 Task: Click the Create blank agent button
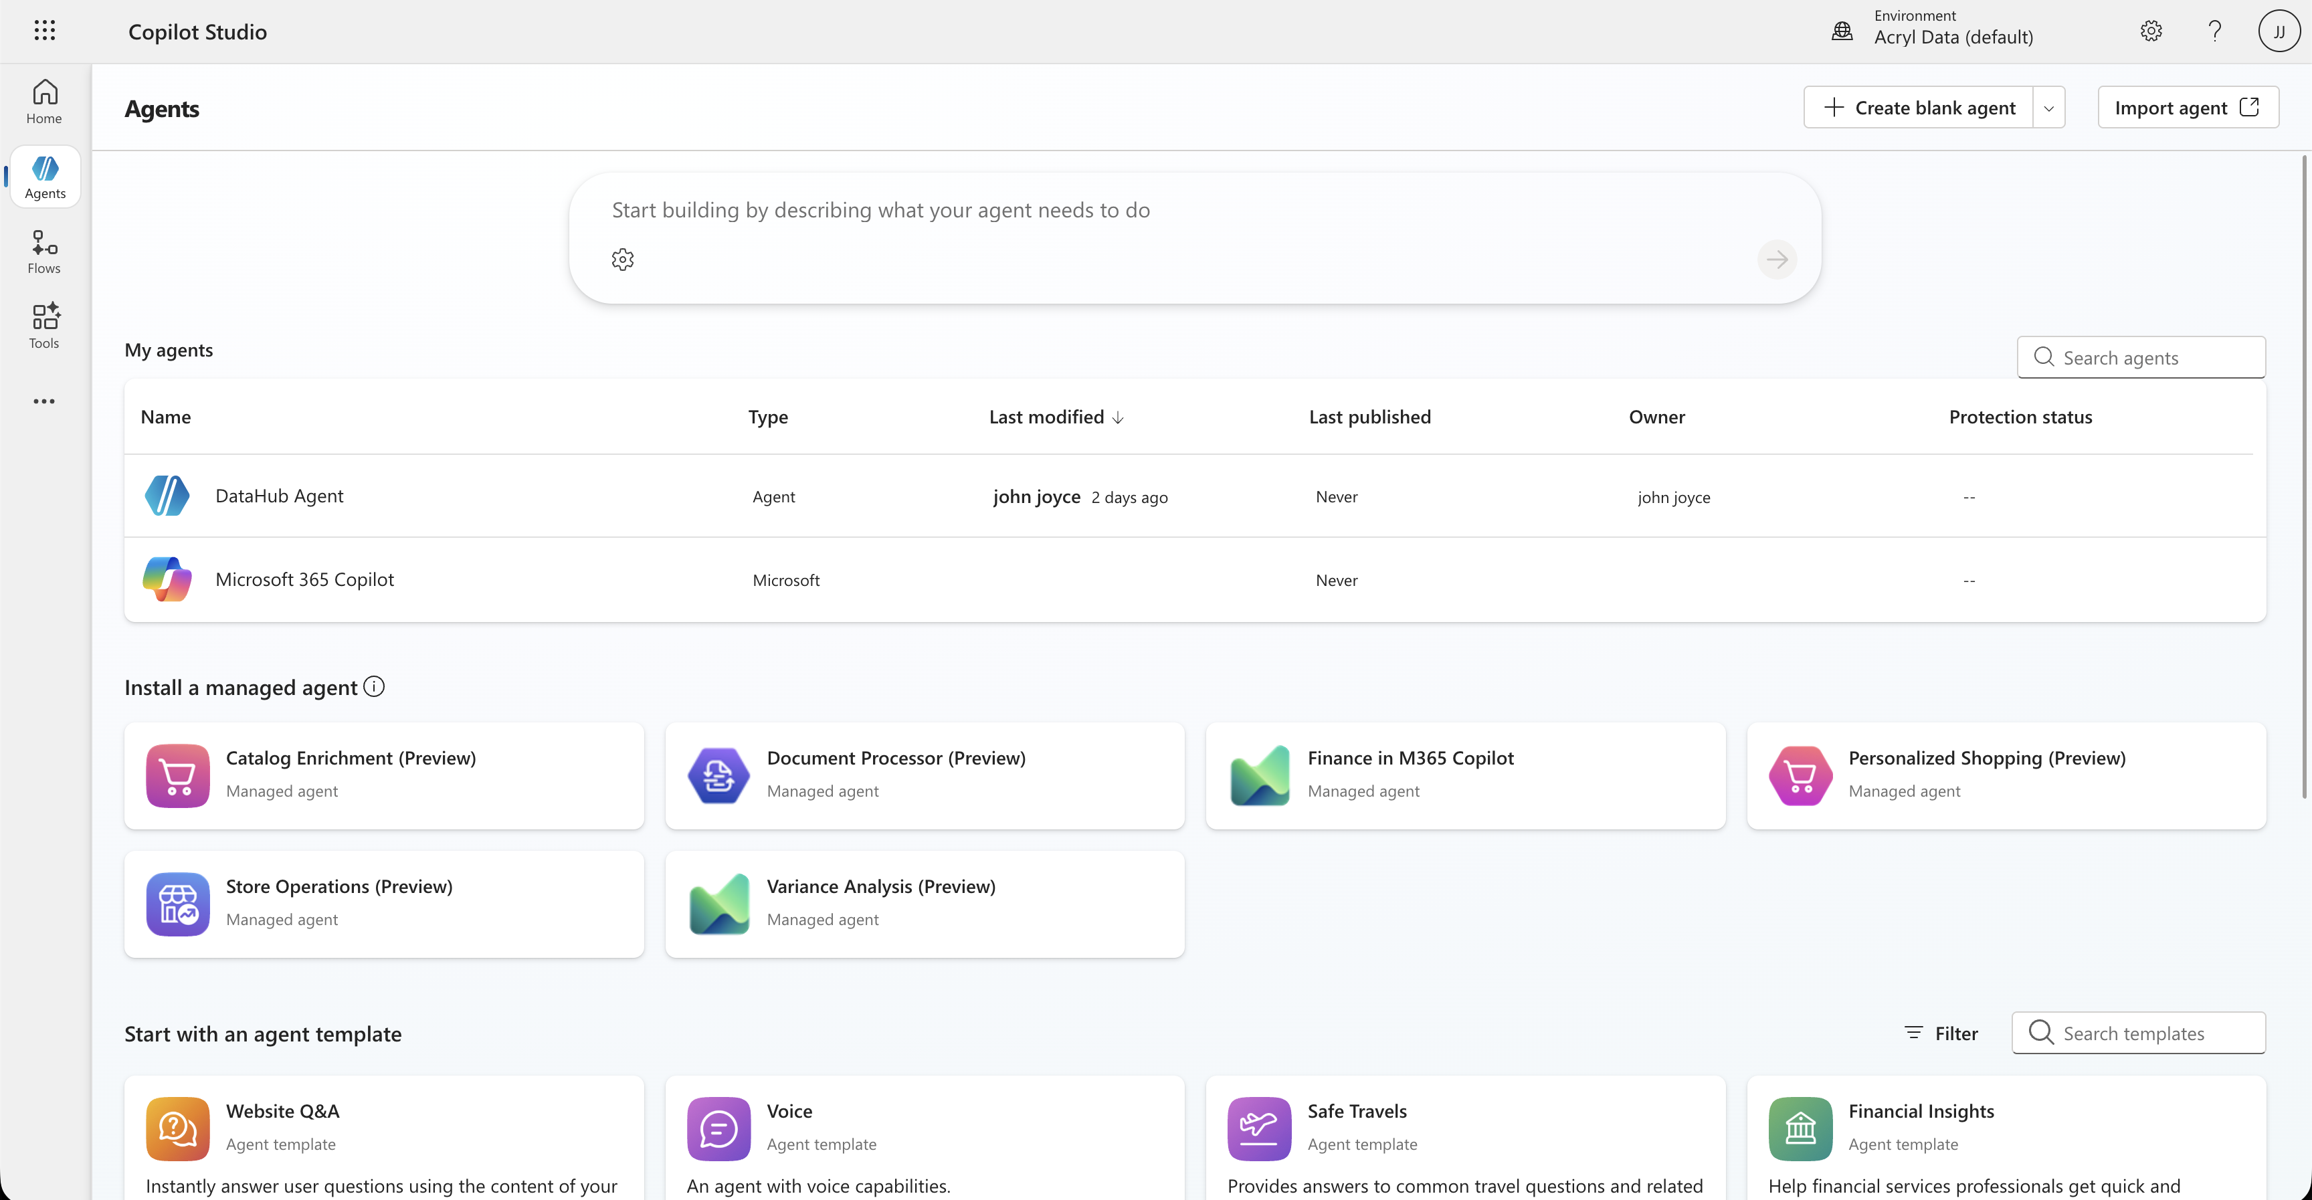pos(1919,108)
